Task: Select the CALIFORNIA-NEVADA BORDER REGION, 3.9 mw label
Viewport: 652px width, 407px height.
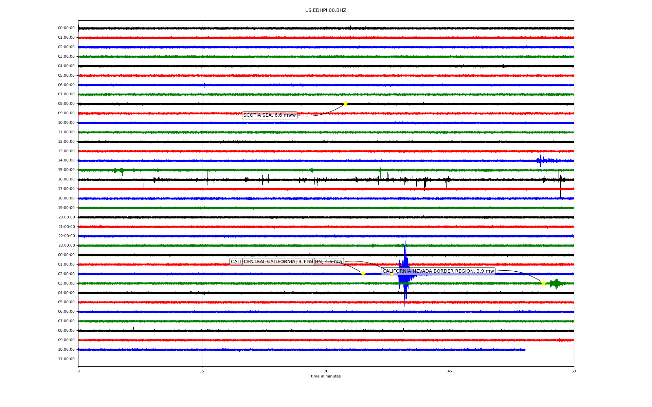Action: (438, 271)
